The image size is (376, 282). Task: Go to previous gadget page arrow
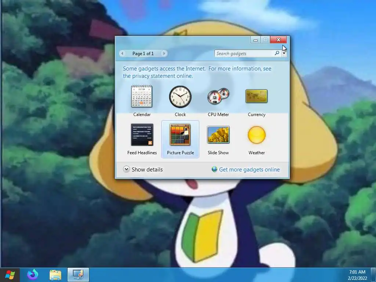tap(122, 54)
